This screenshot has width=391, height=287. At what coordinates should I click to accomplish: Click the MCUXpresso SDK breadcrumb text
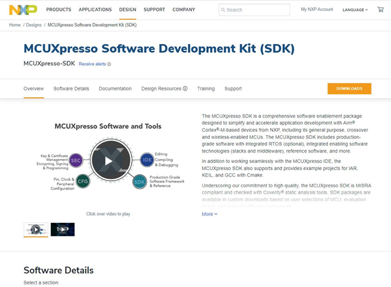(x=92, y=25)
